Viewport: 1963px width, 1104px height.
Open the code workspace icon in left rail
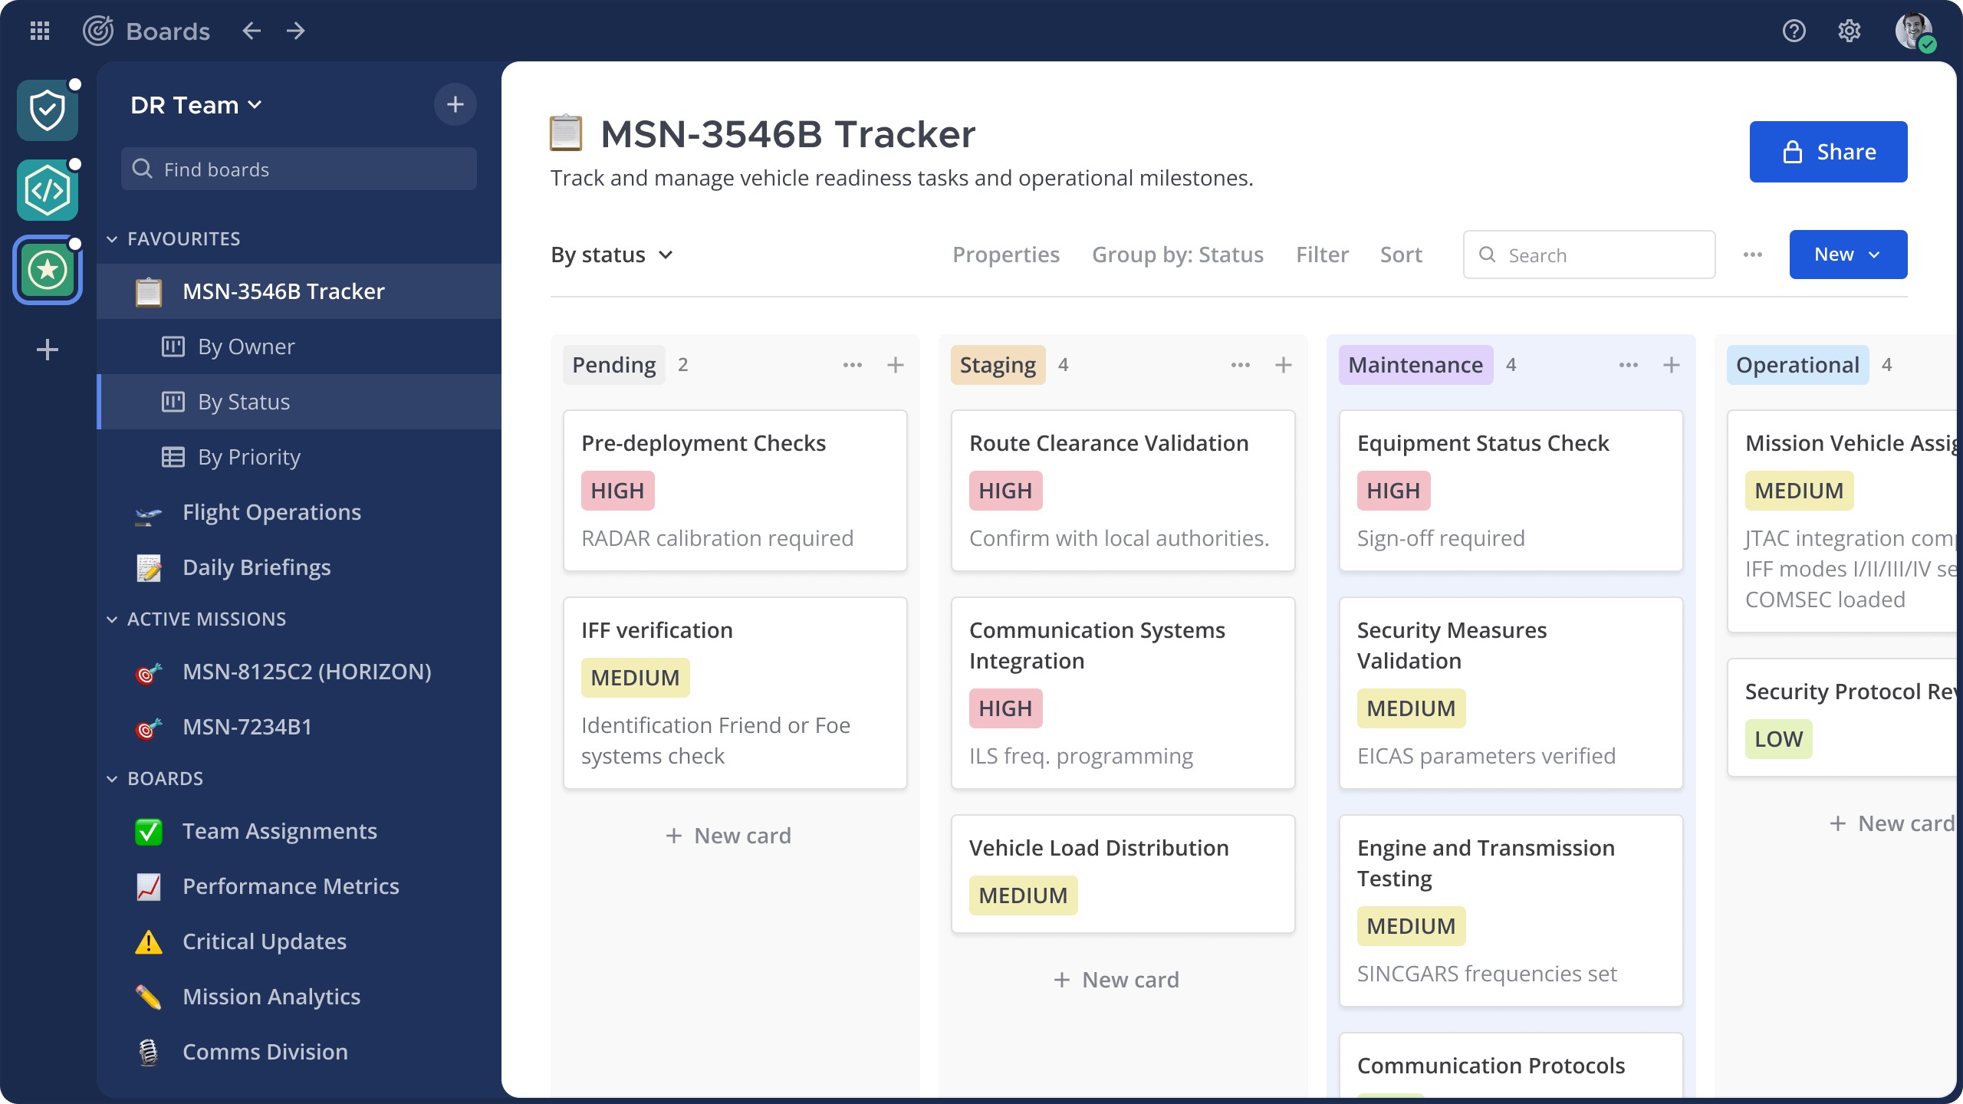coord(47,189)
